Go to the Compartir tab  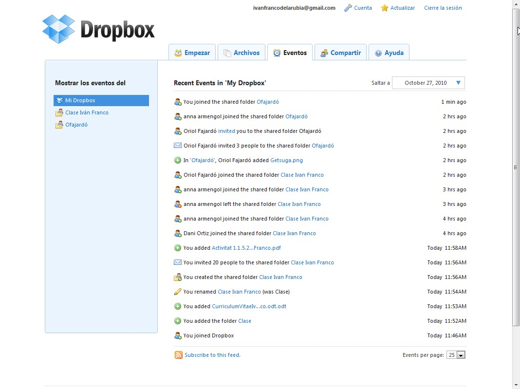click(341, 53)
